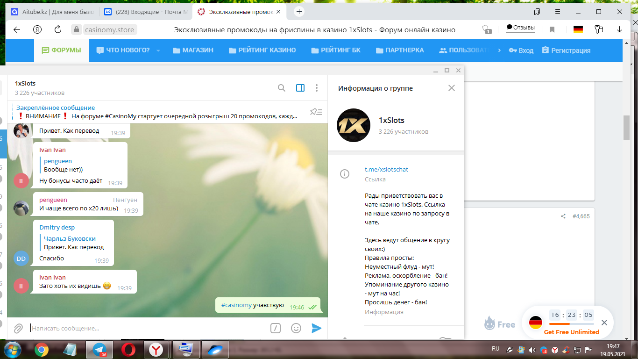Focus the Написать сообщение input field

149,328
